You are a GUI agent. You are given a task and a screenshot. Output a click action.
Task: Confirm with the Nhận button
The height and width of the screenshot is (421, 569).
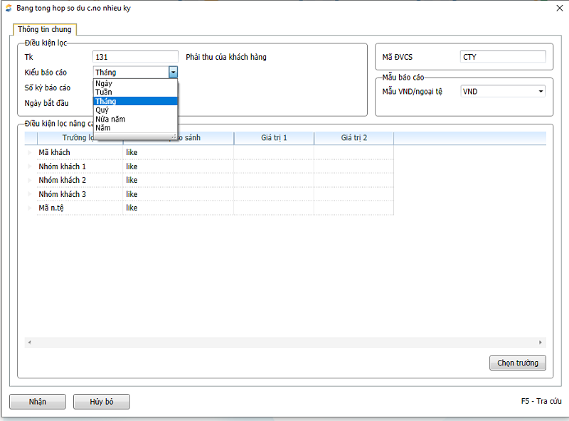[38, 402]
